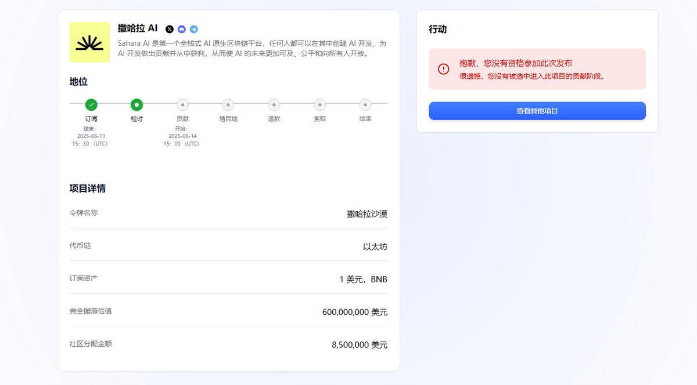Click the 撒哈拉 AI project title
Image resolution: width=697 pixels, height=385 pixels.
(x=138, y=28)
